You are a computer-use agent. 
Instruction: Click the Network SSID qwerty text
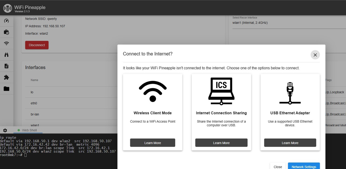tap(41, 19)
